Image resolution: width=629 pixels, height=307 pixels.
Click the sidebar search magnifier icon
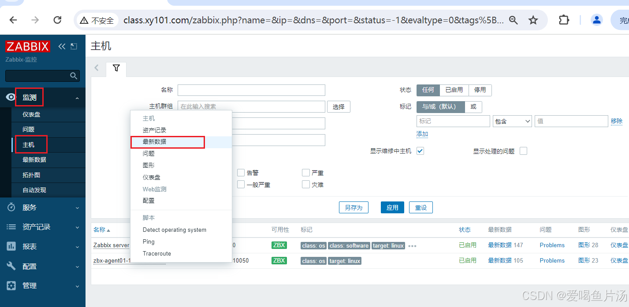point(74,76)
